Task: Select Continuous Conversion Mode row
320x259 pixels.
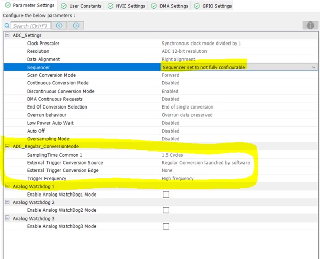Action: pyautogui.click(x=161, y=83)
